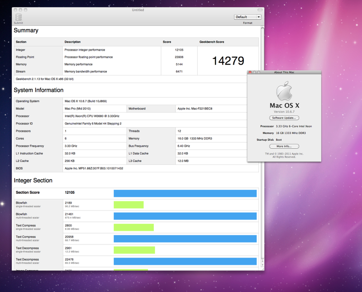362x292 pixels.
Task: Click the Summary heading
Action: click(26, 30)
